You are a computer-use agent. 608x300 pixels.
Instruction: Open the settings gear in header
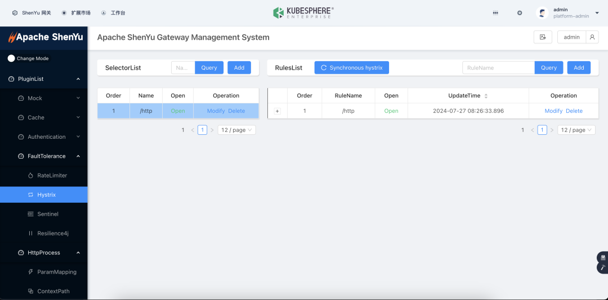[520, 13]
